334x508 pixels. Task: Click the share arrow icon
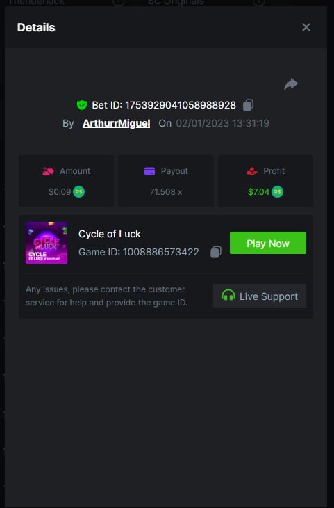tap(291, 84)
